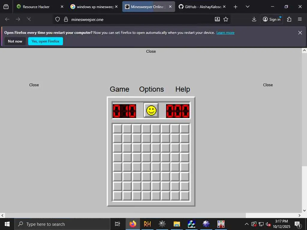Open Task View on the taskbar

118,224
